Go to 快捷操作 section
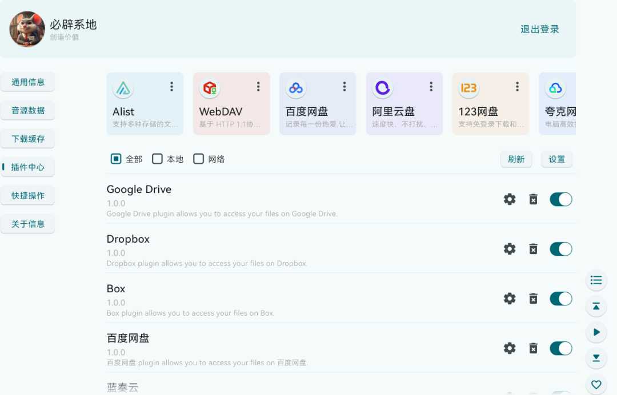Image resolution: width=617 pixels, height=395 pixels. click(x=27, y=195)
